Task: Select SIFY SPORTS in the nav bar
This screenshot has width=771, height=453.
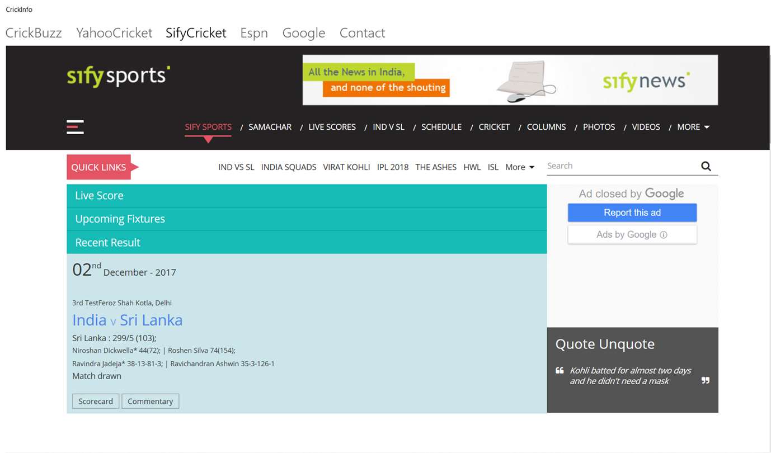Action: point(208,127)
